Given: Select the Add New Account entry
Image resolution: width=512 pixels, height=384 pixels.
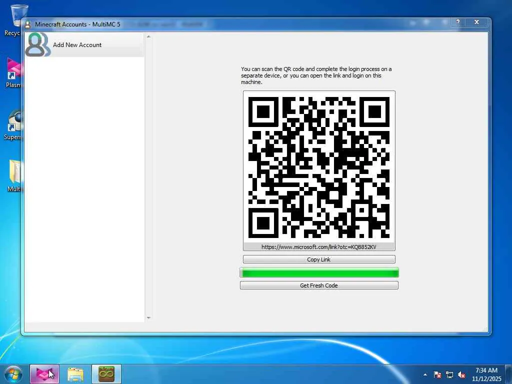Looking at the screenshot, I should coord(84,44).
